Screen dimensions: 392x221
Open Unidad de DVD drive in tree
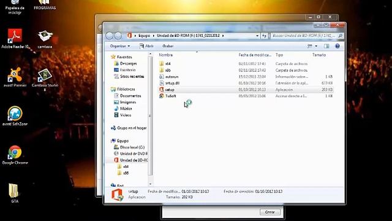click(x=130, y=153)
